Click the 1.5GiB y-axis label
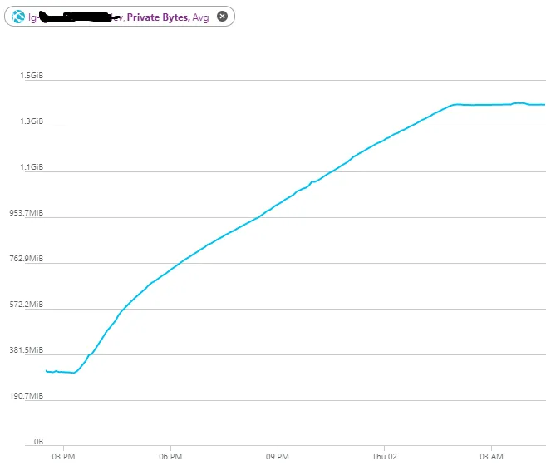This screenshot has width=546, height=466. pos(32,76)
